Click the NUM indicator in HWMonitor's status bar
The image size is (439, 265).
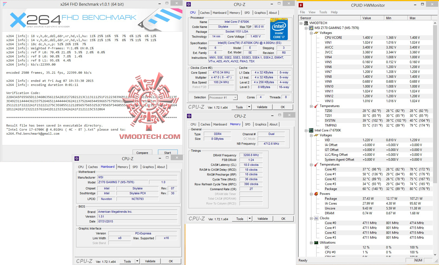418,260
